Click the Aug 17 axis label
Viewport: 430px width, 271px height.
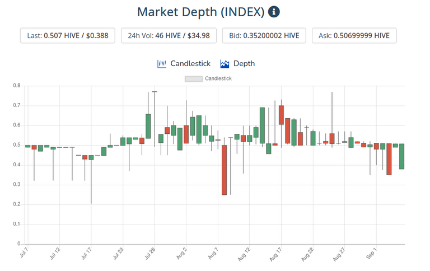point(275,254)
